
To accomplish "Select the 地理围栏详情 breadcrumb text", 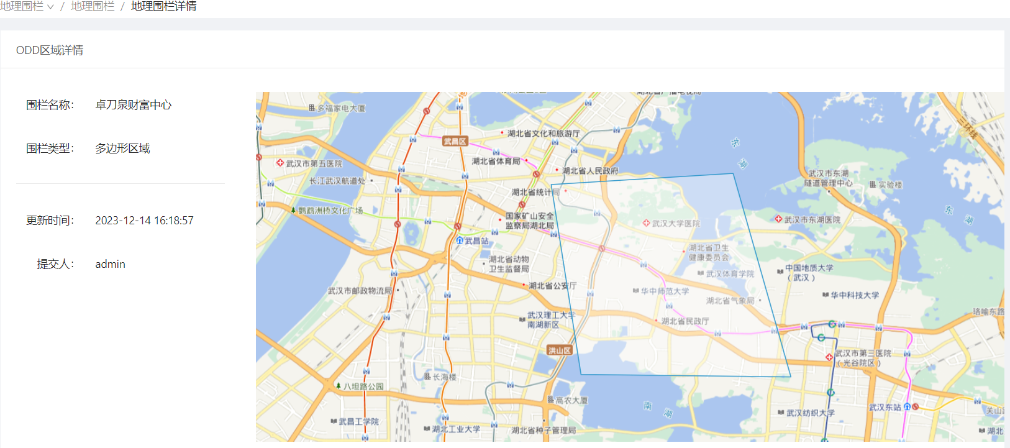I will pos(164,6).
